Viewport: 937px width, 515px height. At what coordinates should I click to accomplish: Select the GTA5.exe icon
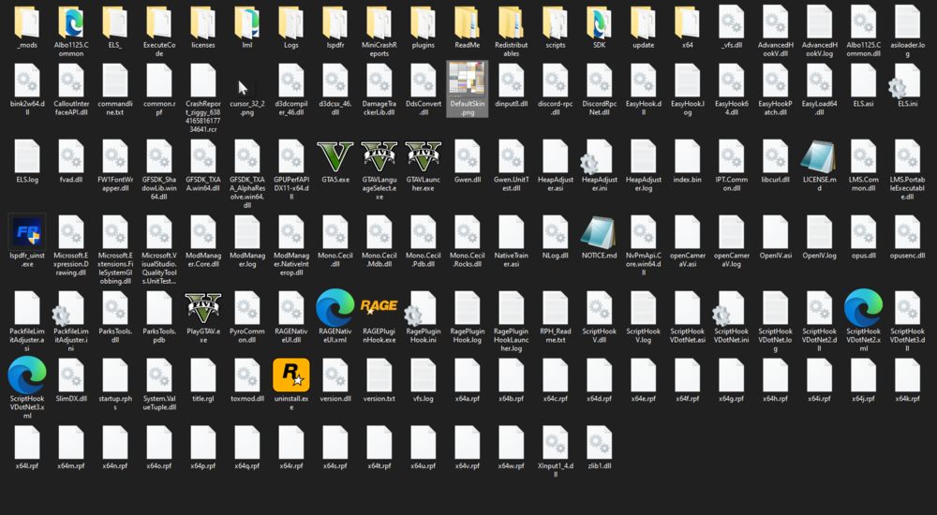335,156
